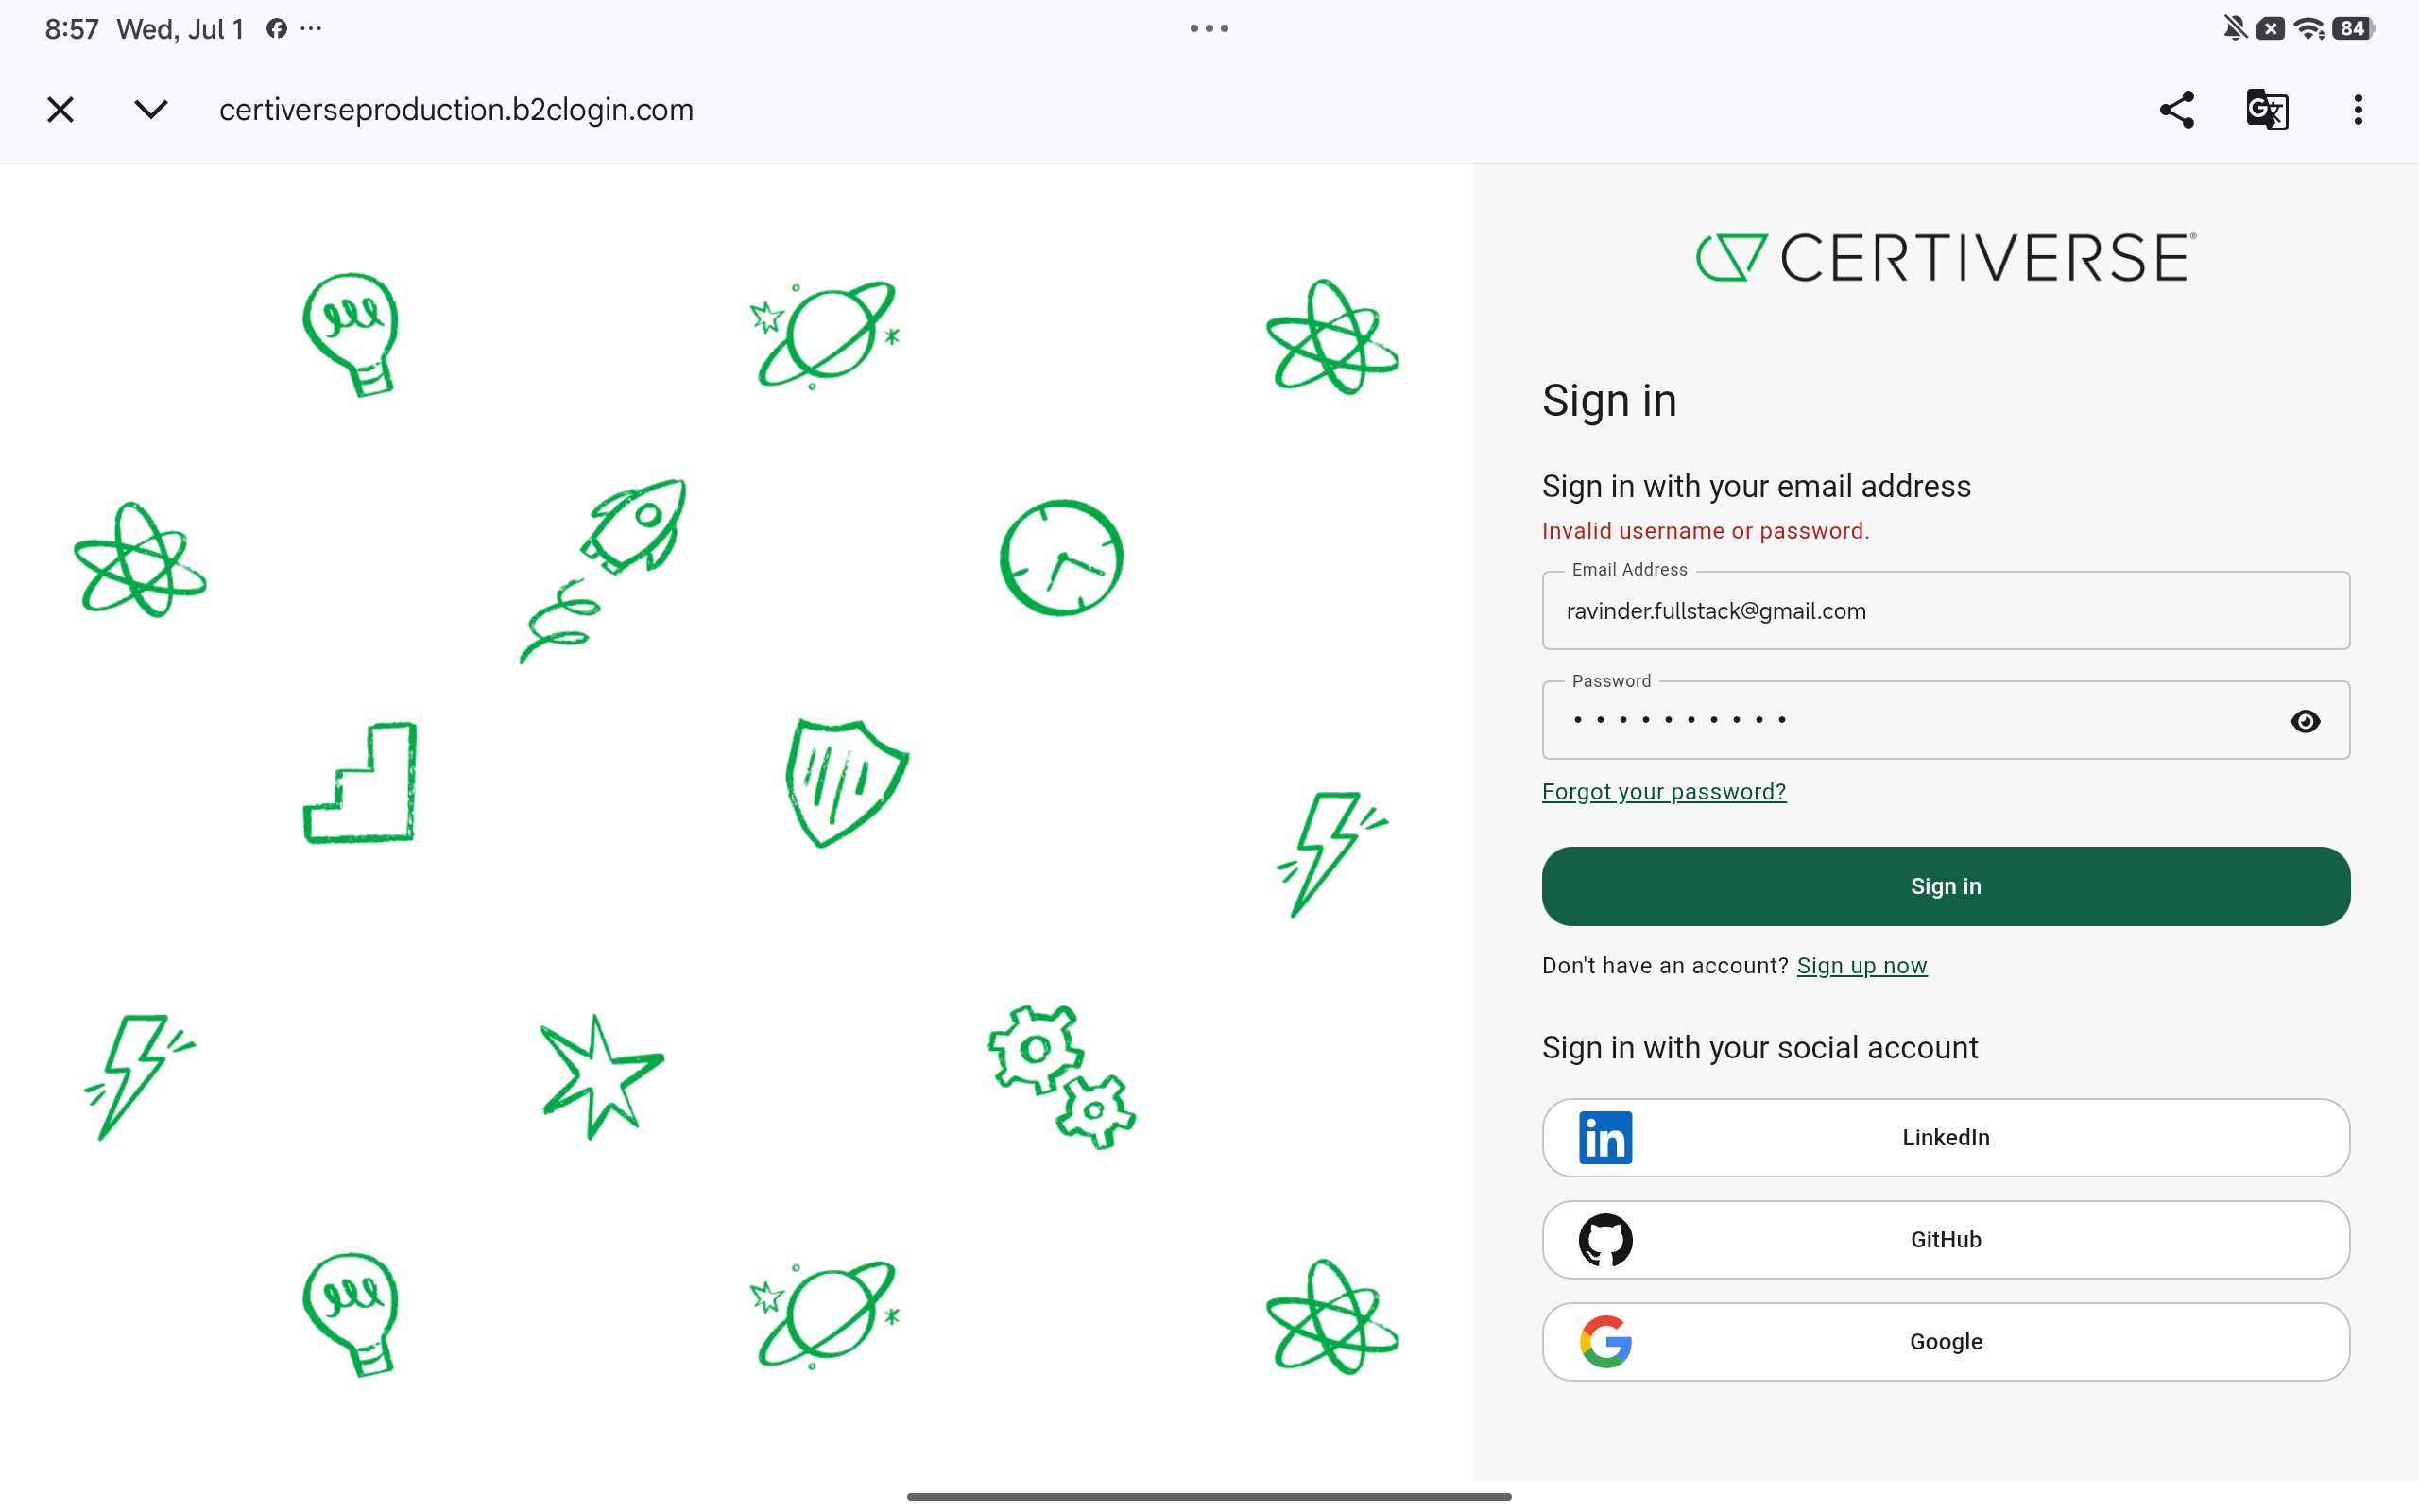
Task: Follow the Sign up now link
Action: [1861, 966]
